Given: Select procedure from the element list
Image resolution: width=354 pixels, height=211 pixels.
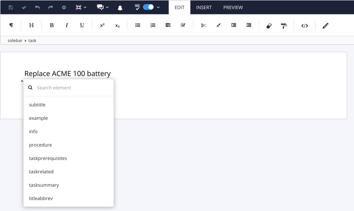Looking at the screenshot, I should [40, 145].
